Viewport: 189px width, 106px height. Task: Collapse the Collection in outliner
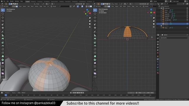point(159,8)
